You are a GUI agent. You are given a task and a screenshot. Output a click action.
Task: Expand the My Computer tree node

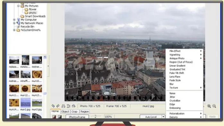tap(14, 20)
